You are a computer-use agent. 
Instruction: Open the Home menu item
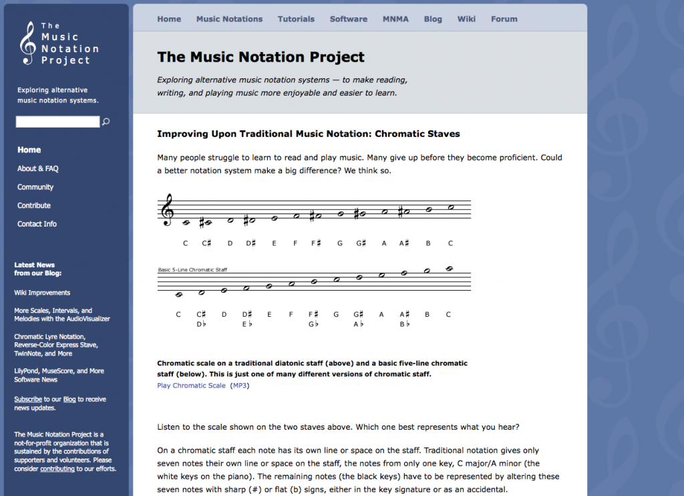click(x=169, y=19)
